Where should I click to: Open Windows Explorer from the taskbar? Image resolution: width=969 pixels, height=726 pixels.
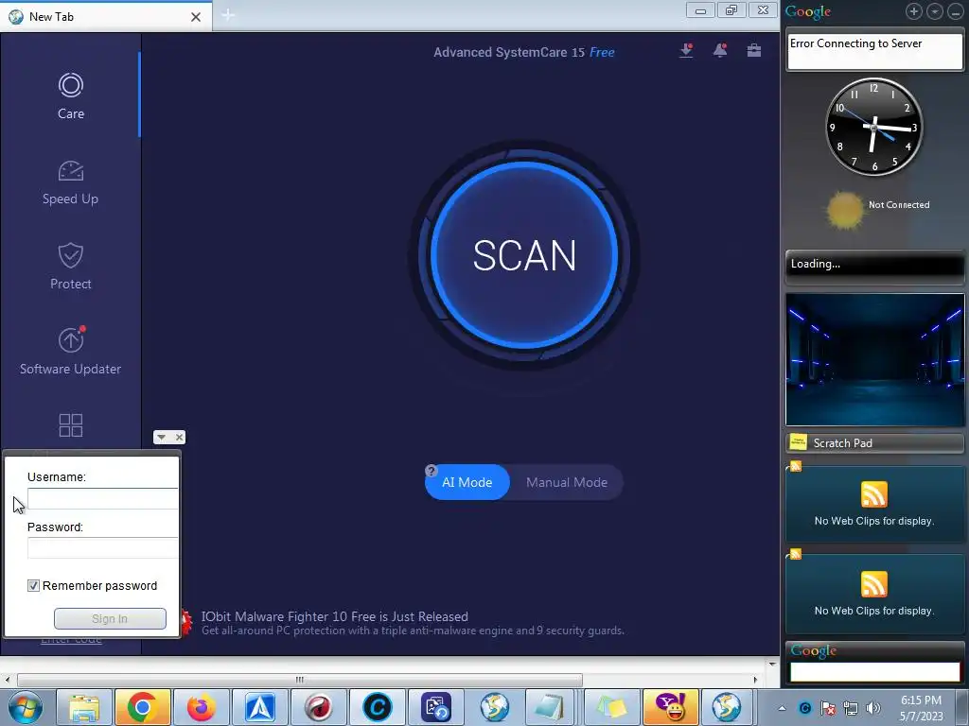point(84,707)
